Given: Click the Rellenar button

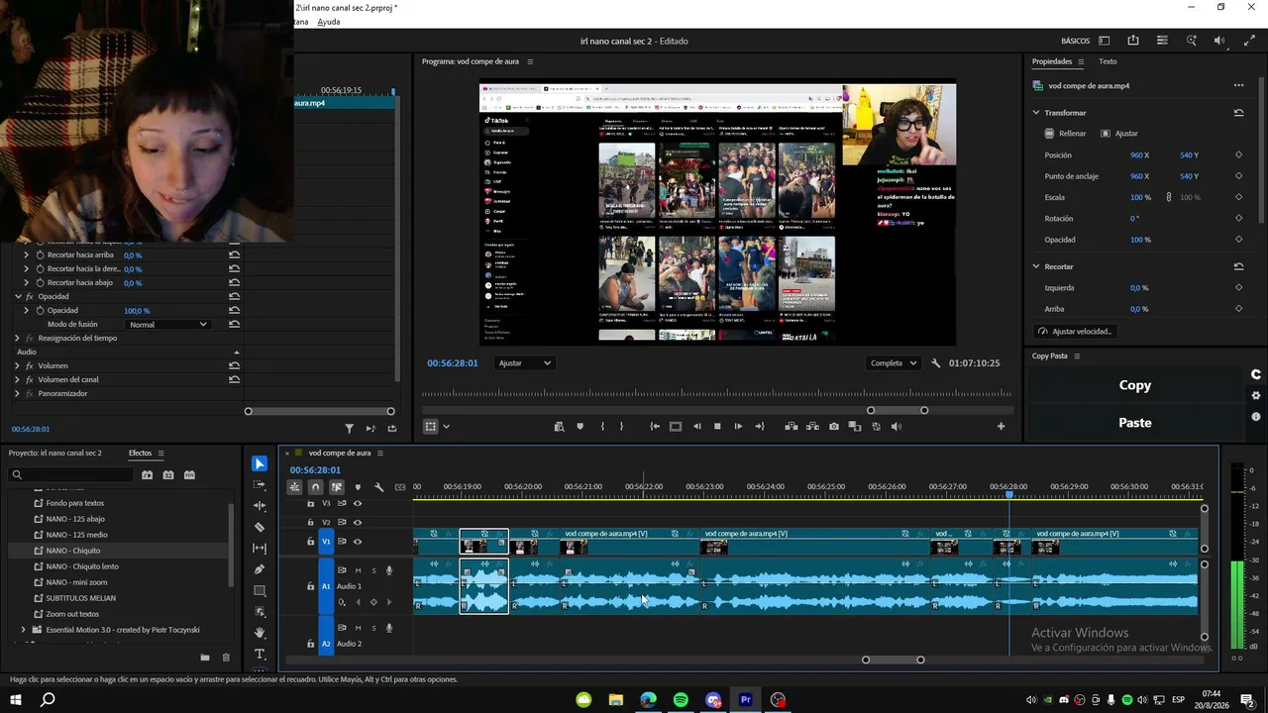Looking at the screenshot, I should tap(1066, 134).
